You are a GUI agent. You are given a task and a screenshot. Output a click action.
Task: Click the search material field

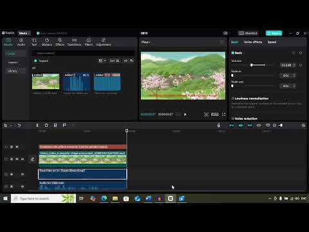pos(82,53)
